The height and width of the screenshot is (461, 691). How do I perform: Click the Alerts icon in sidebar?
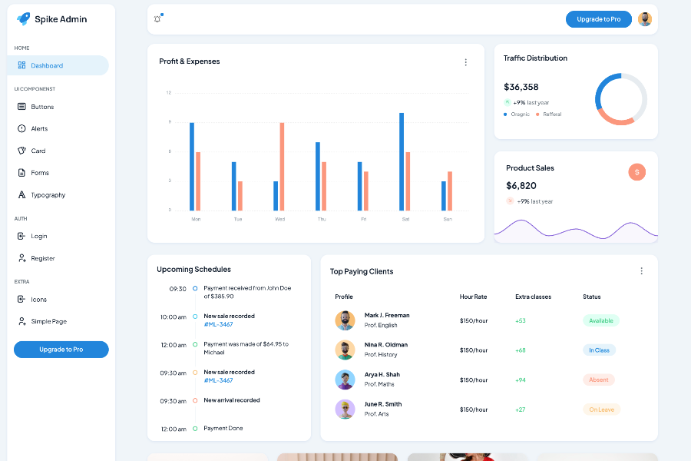(21, 129)
